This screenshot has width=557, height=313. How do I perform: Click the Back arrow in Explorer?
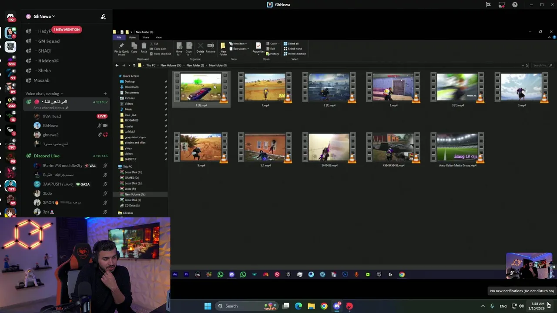[117, 65]
